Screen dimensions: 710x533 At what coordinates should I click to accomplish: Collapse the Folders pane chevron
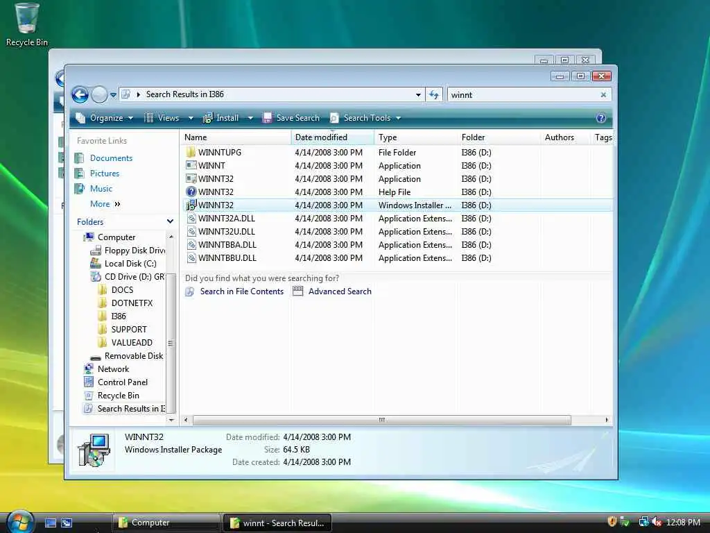(171, 221)
